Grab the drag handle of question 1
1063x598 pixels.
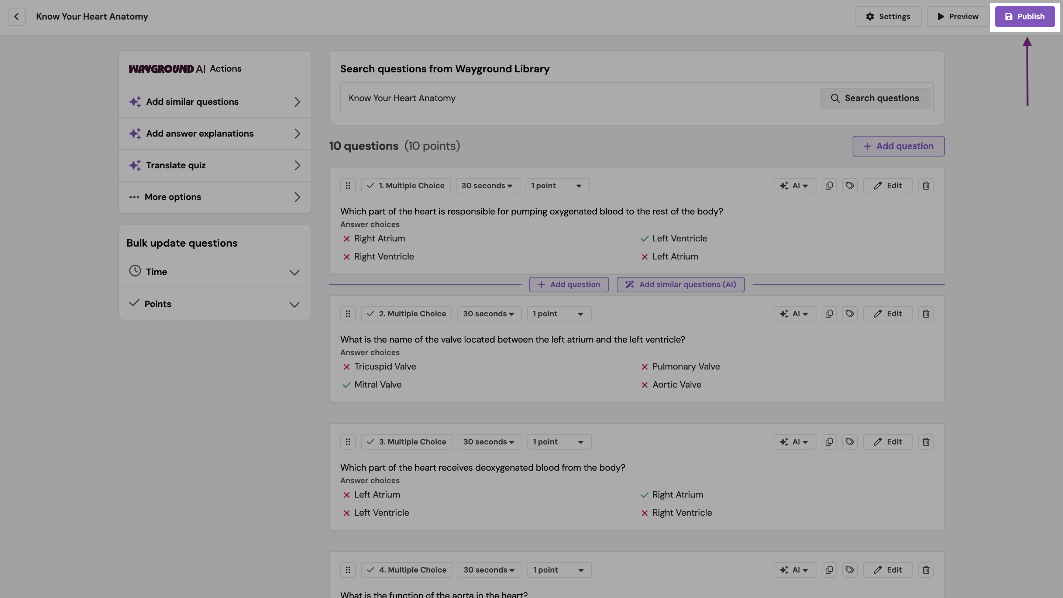pyautogui.click(x=348, y=186)
